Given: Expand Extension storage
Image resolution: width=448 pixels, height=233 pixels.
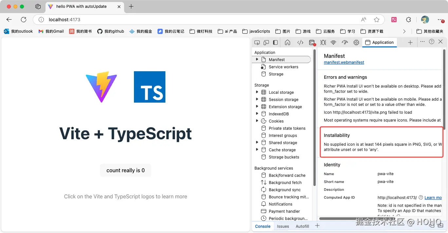Looking at the screenshot, I should click(257, 107).
